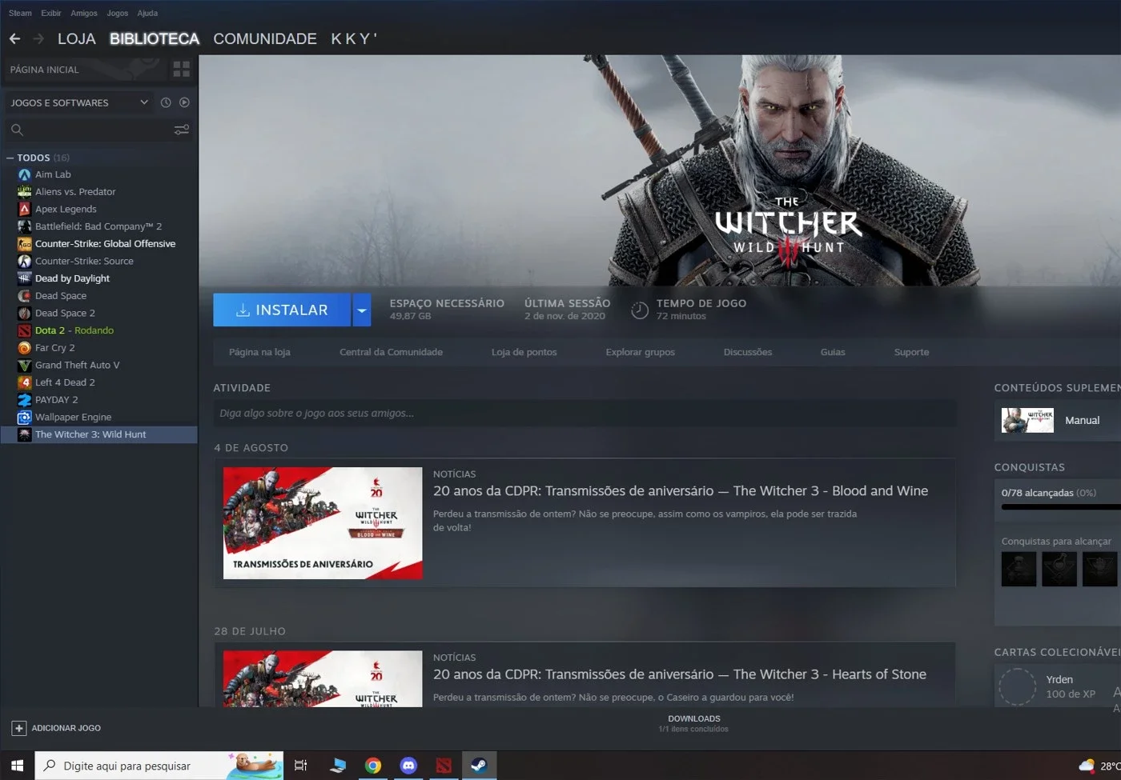Collapse the TODOS games category
The image size is (1121, 780).
click(10, 158)
